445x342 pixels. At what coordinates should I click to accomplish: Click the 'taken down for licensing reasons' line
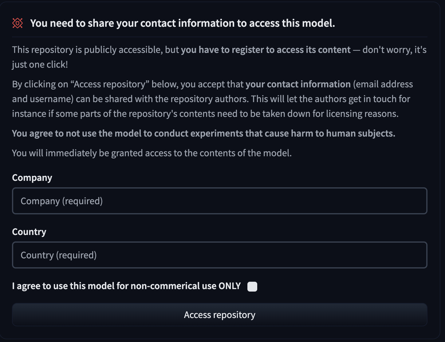(x=205, y=114)
